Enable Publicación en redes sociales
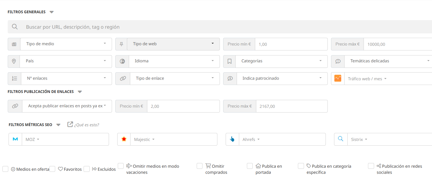The width and height of the screenshot is (432, 179). pyautogui.click(x=371, y=166)
